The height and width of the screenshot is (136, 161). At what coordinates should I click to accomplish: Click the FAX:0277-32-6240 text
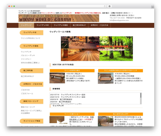[134, 18]
